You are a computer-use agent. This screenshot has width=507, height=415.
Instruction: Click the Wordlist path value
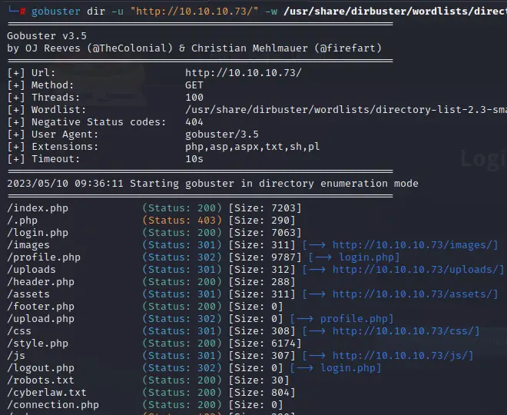click(x=346, y=110)
